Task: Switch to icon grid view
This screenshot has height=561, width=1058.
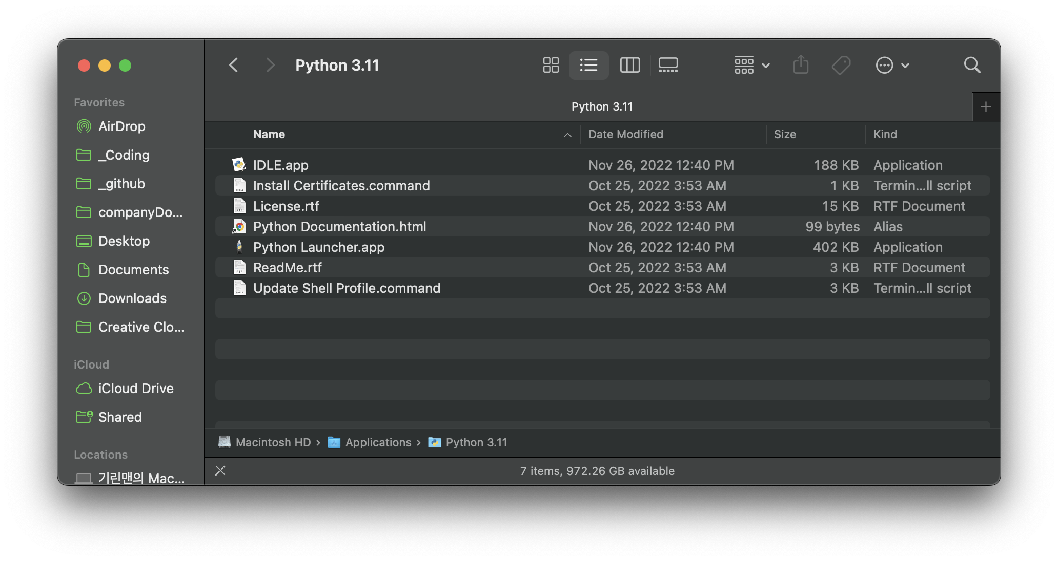Action: 551,65
